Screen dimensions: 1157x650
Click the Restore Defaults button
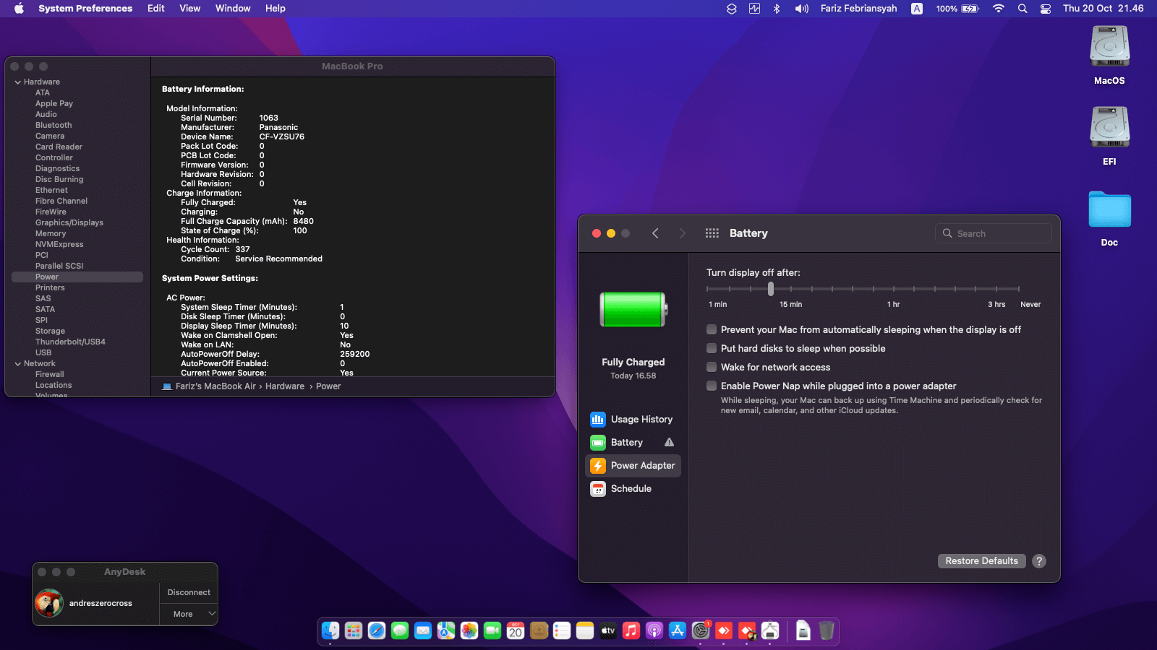(981, 561)
